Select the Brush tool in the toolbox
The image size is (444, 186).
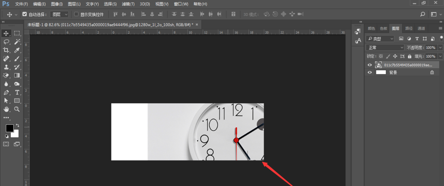[17, 59]
